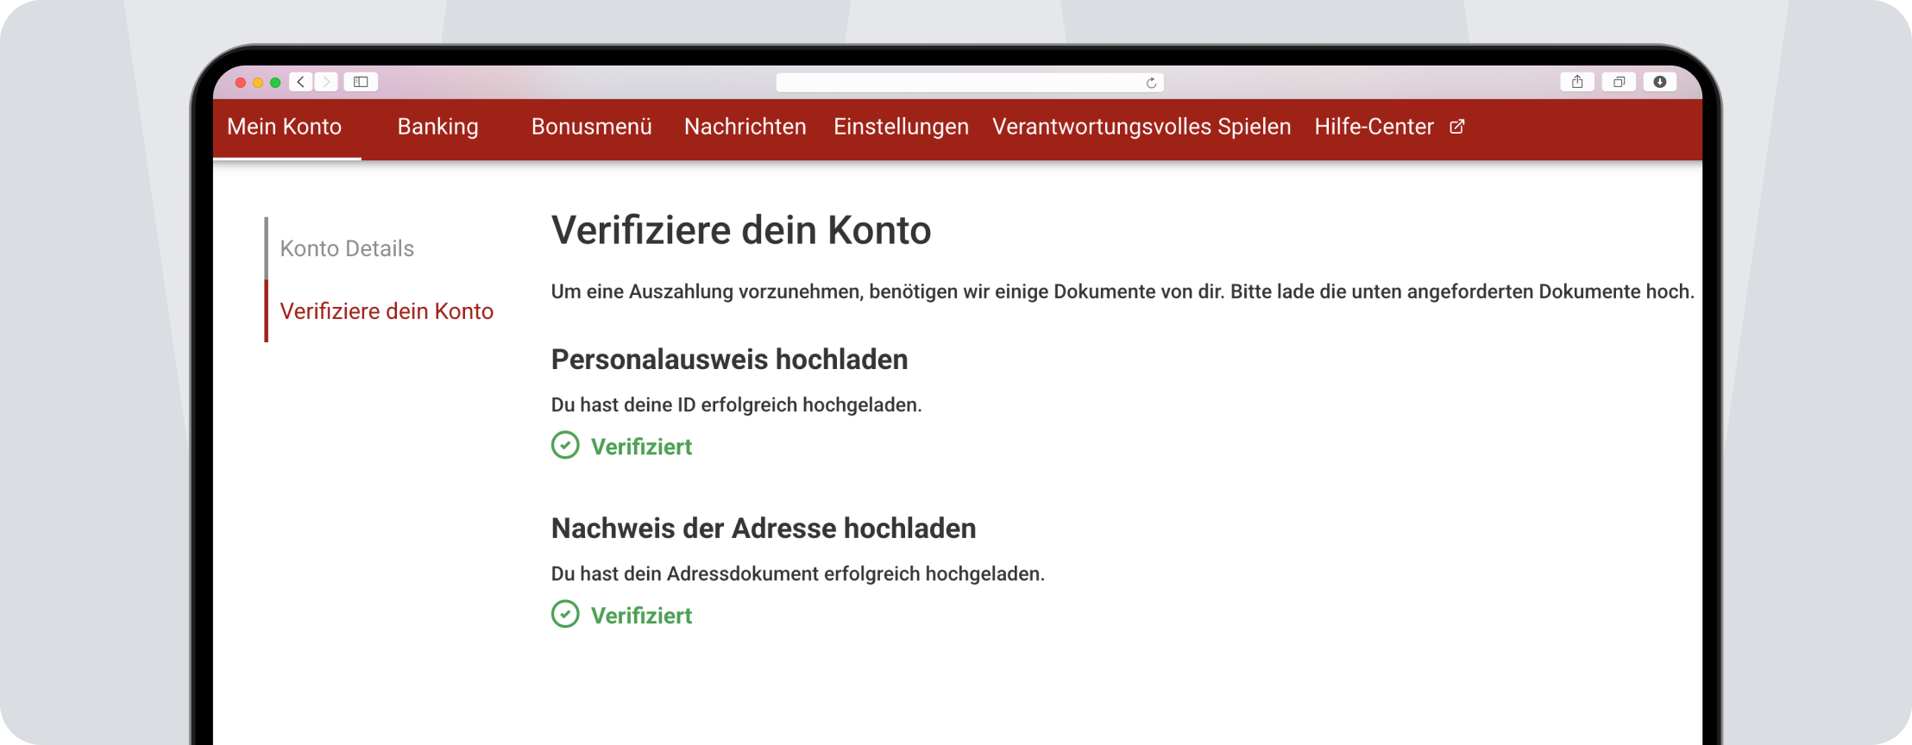Click the external link icon beside Hilfe-Center
1912x745 pixels.
[x=1457, y=127]
